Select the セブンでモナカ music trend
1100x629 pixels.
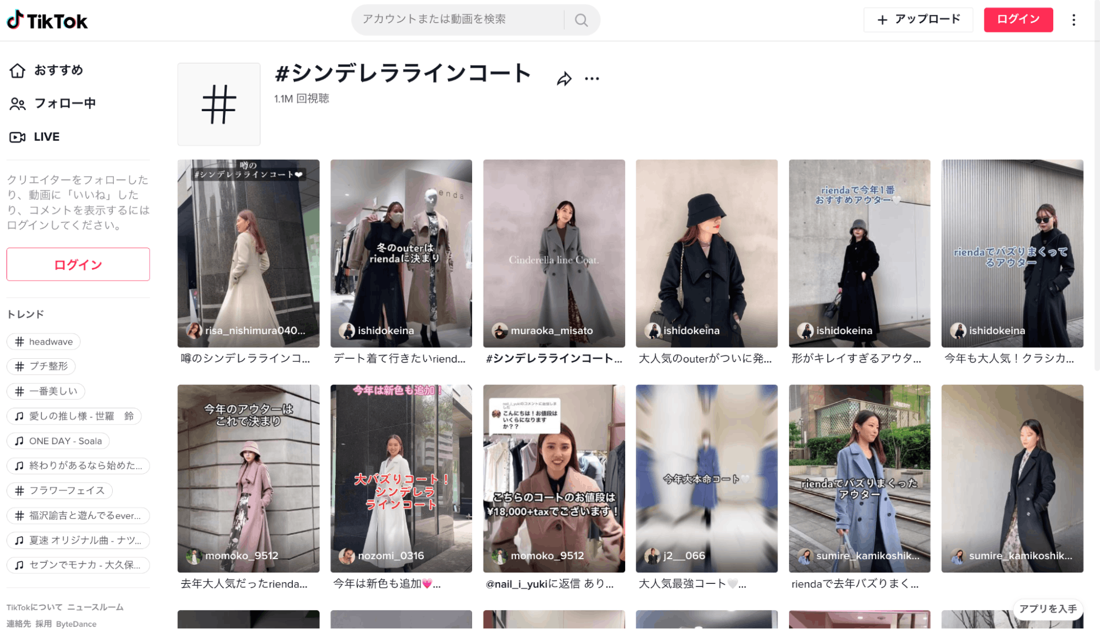tap(78, 565)
